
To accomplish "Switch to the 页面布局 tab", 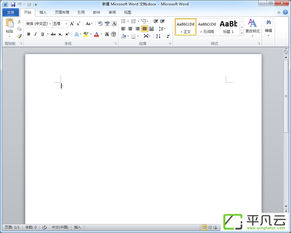I will point(62,12).
